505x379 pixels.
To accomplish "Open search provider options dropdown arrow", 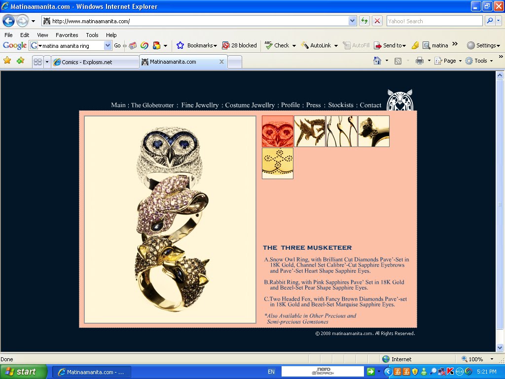I will [x=498, y=21].
